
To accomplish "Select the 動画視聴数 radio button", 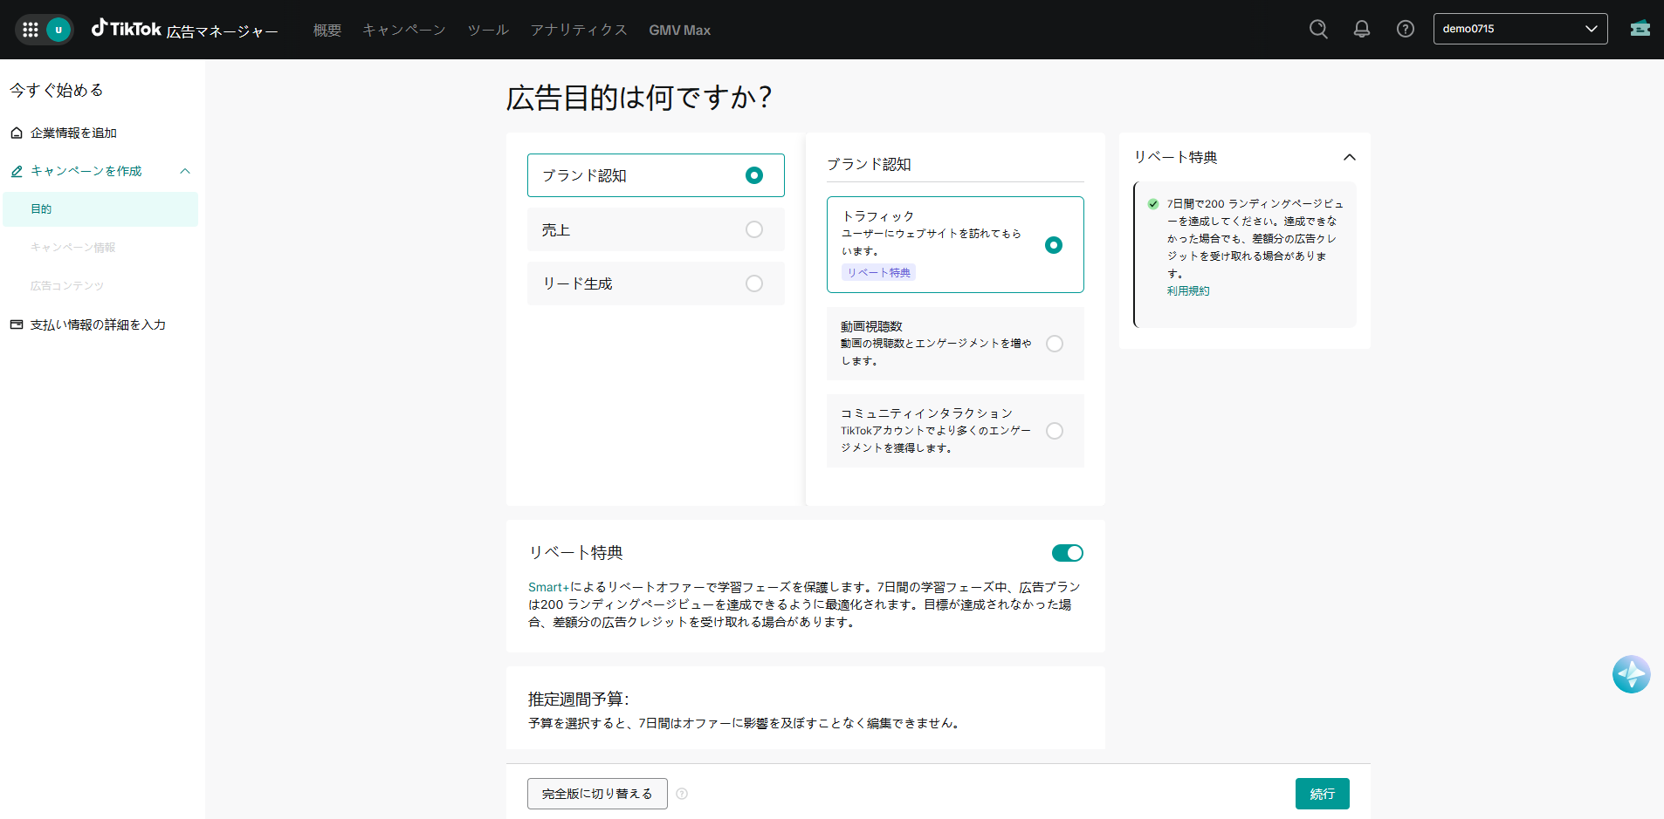I will coord(1055,344).
